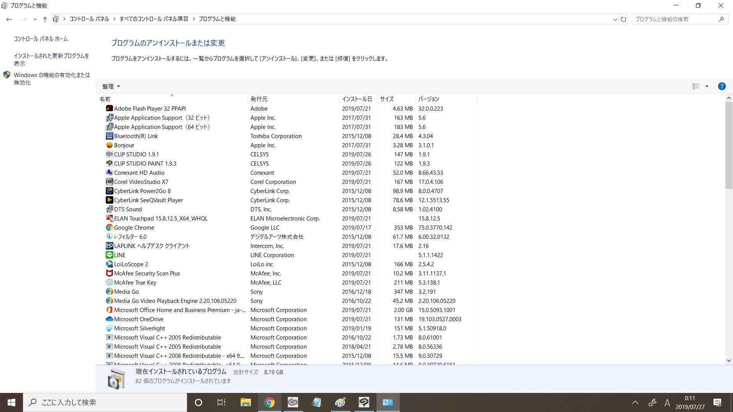Click the help question mark icon

722,86
